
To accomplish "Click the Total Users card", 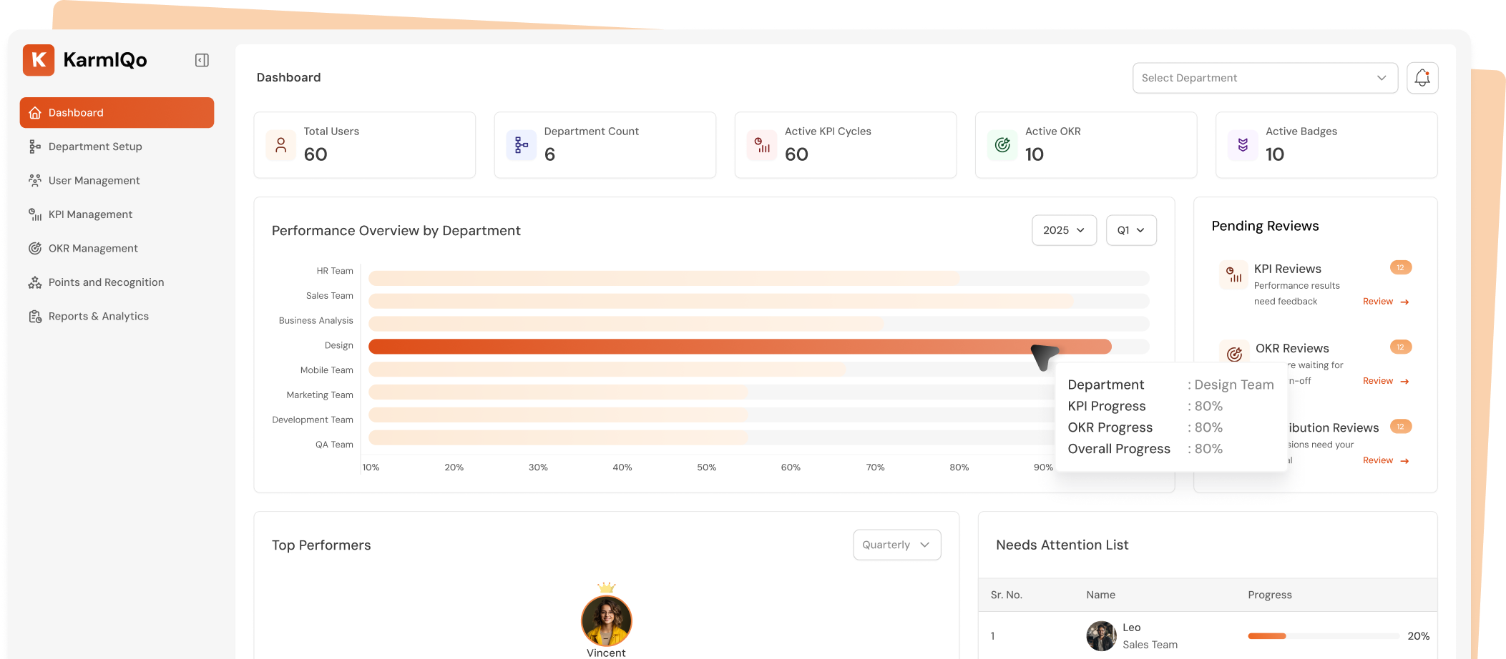I will (x=365, y=145).
